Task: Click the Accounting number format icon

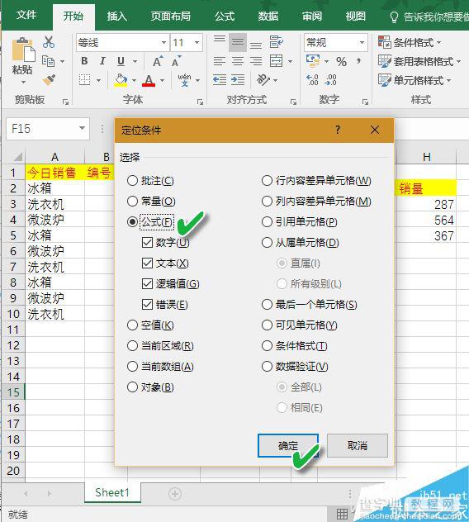Action: click(313, 61)
